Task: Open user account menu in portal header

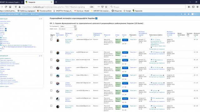Action: 196,14
